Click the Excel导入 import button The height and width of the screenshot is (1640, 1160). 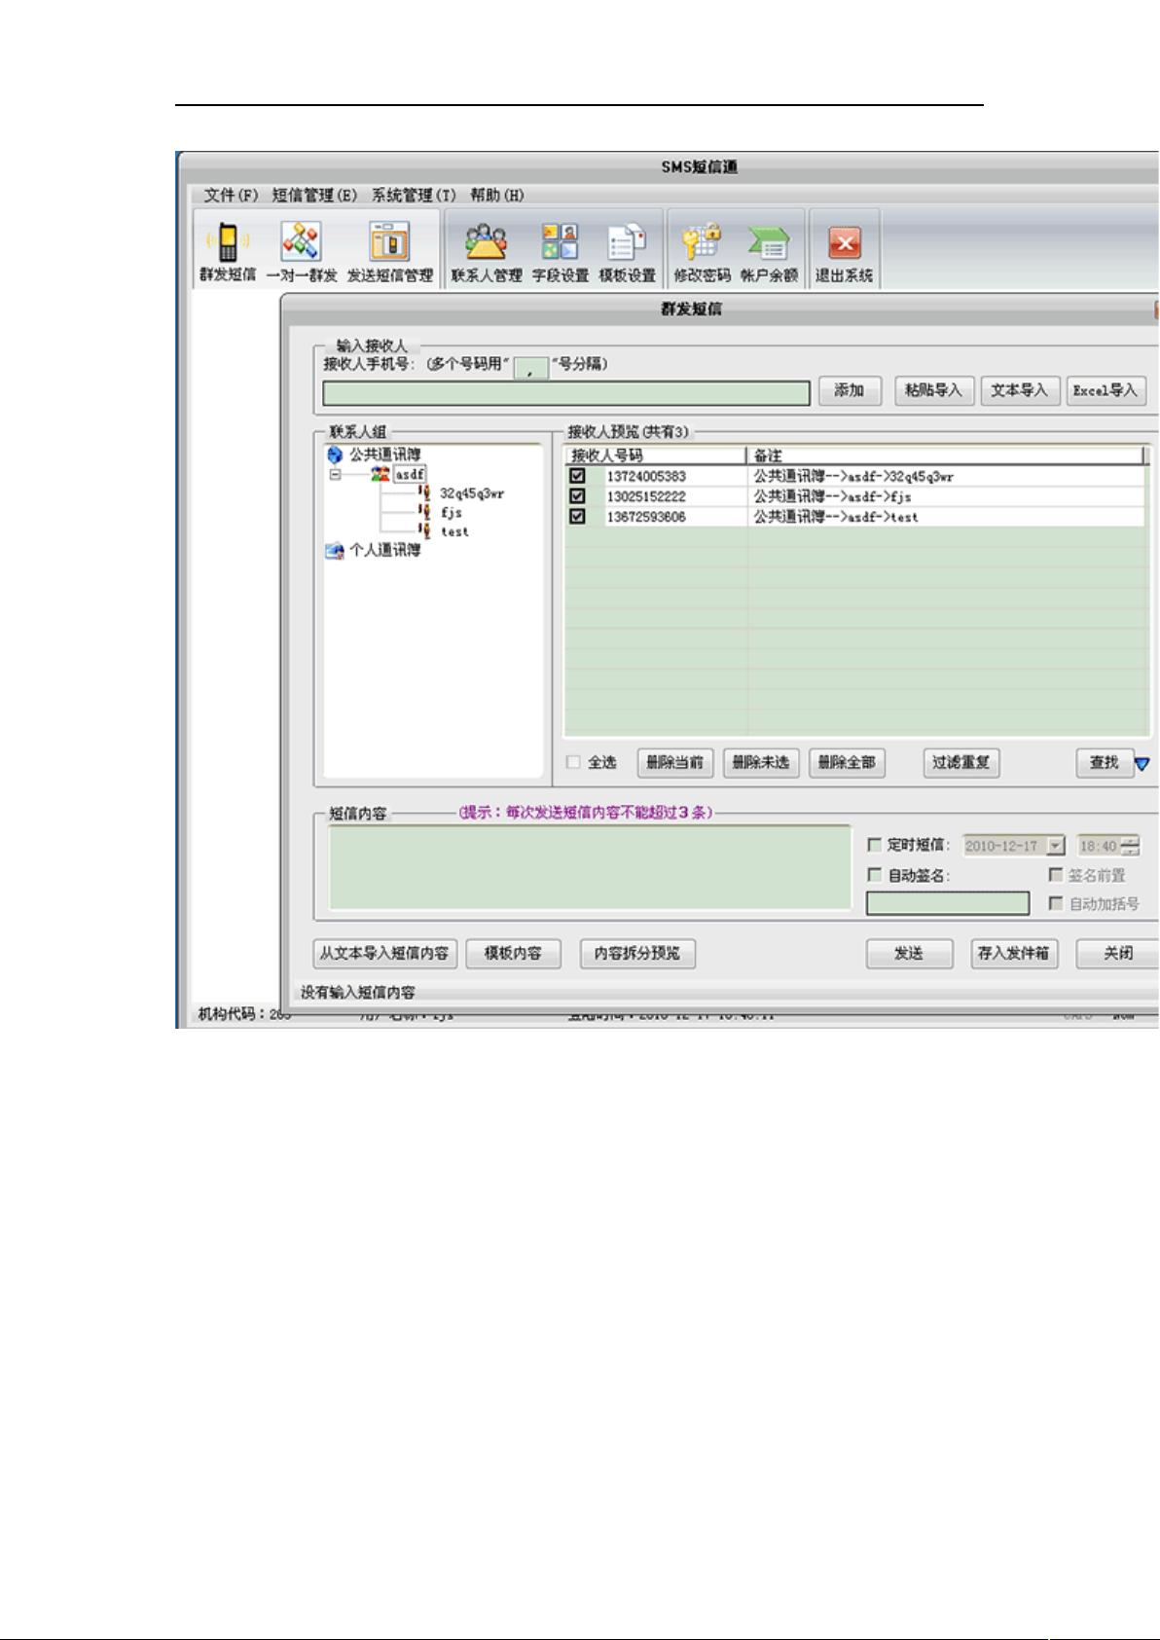(x=1105, y=391)
